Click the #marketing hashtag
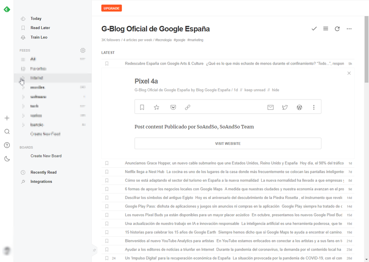Screen dimensions: 369x262 195,40
